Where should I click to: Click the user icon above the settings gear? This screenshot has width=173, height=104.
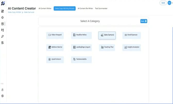tap(3, 90)
